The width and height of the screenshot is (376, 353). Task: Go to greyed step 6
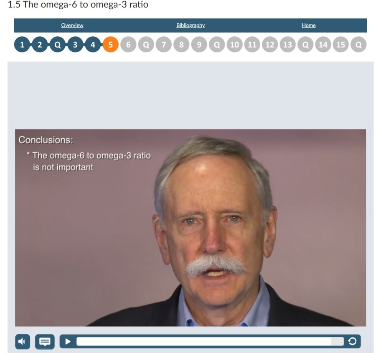coord(128,45)
